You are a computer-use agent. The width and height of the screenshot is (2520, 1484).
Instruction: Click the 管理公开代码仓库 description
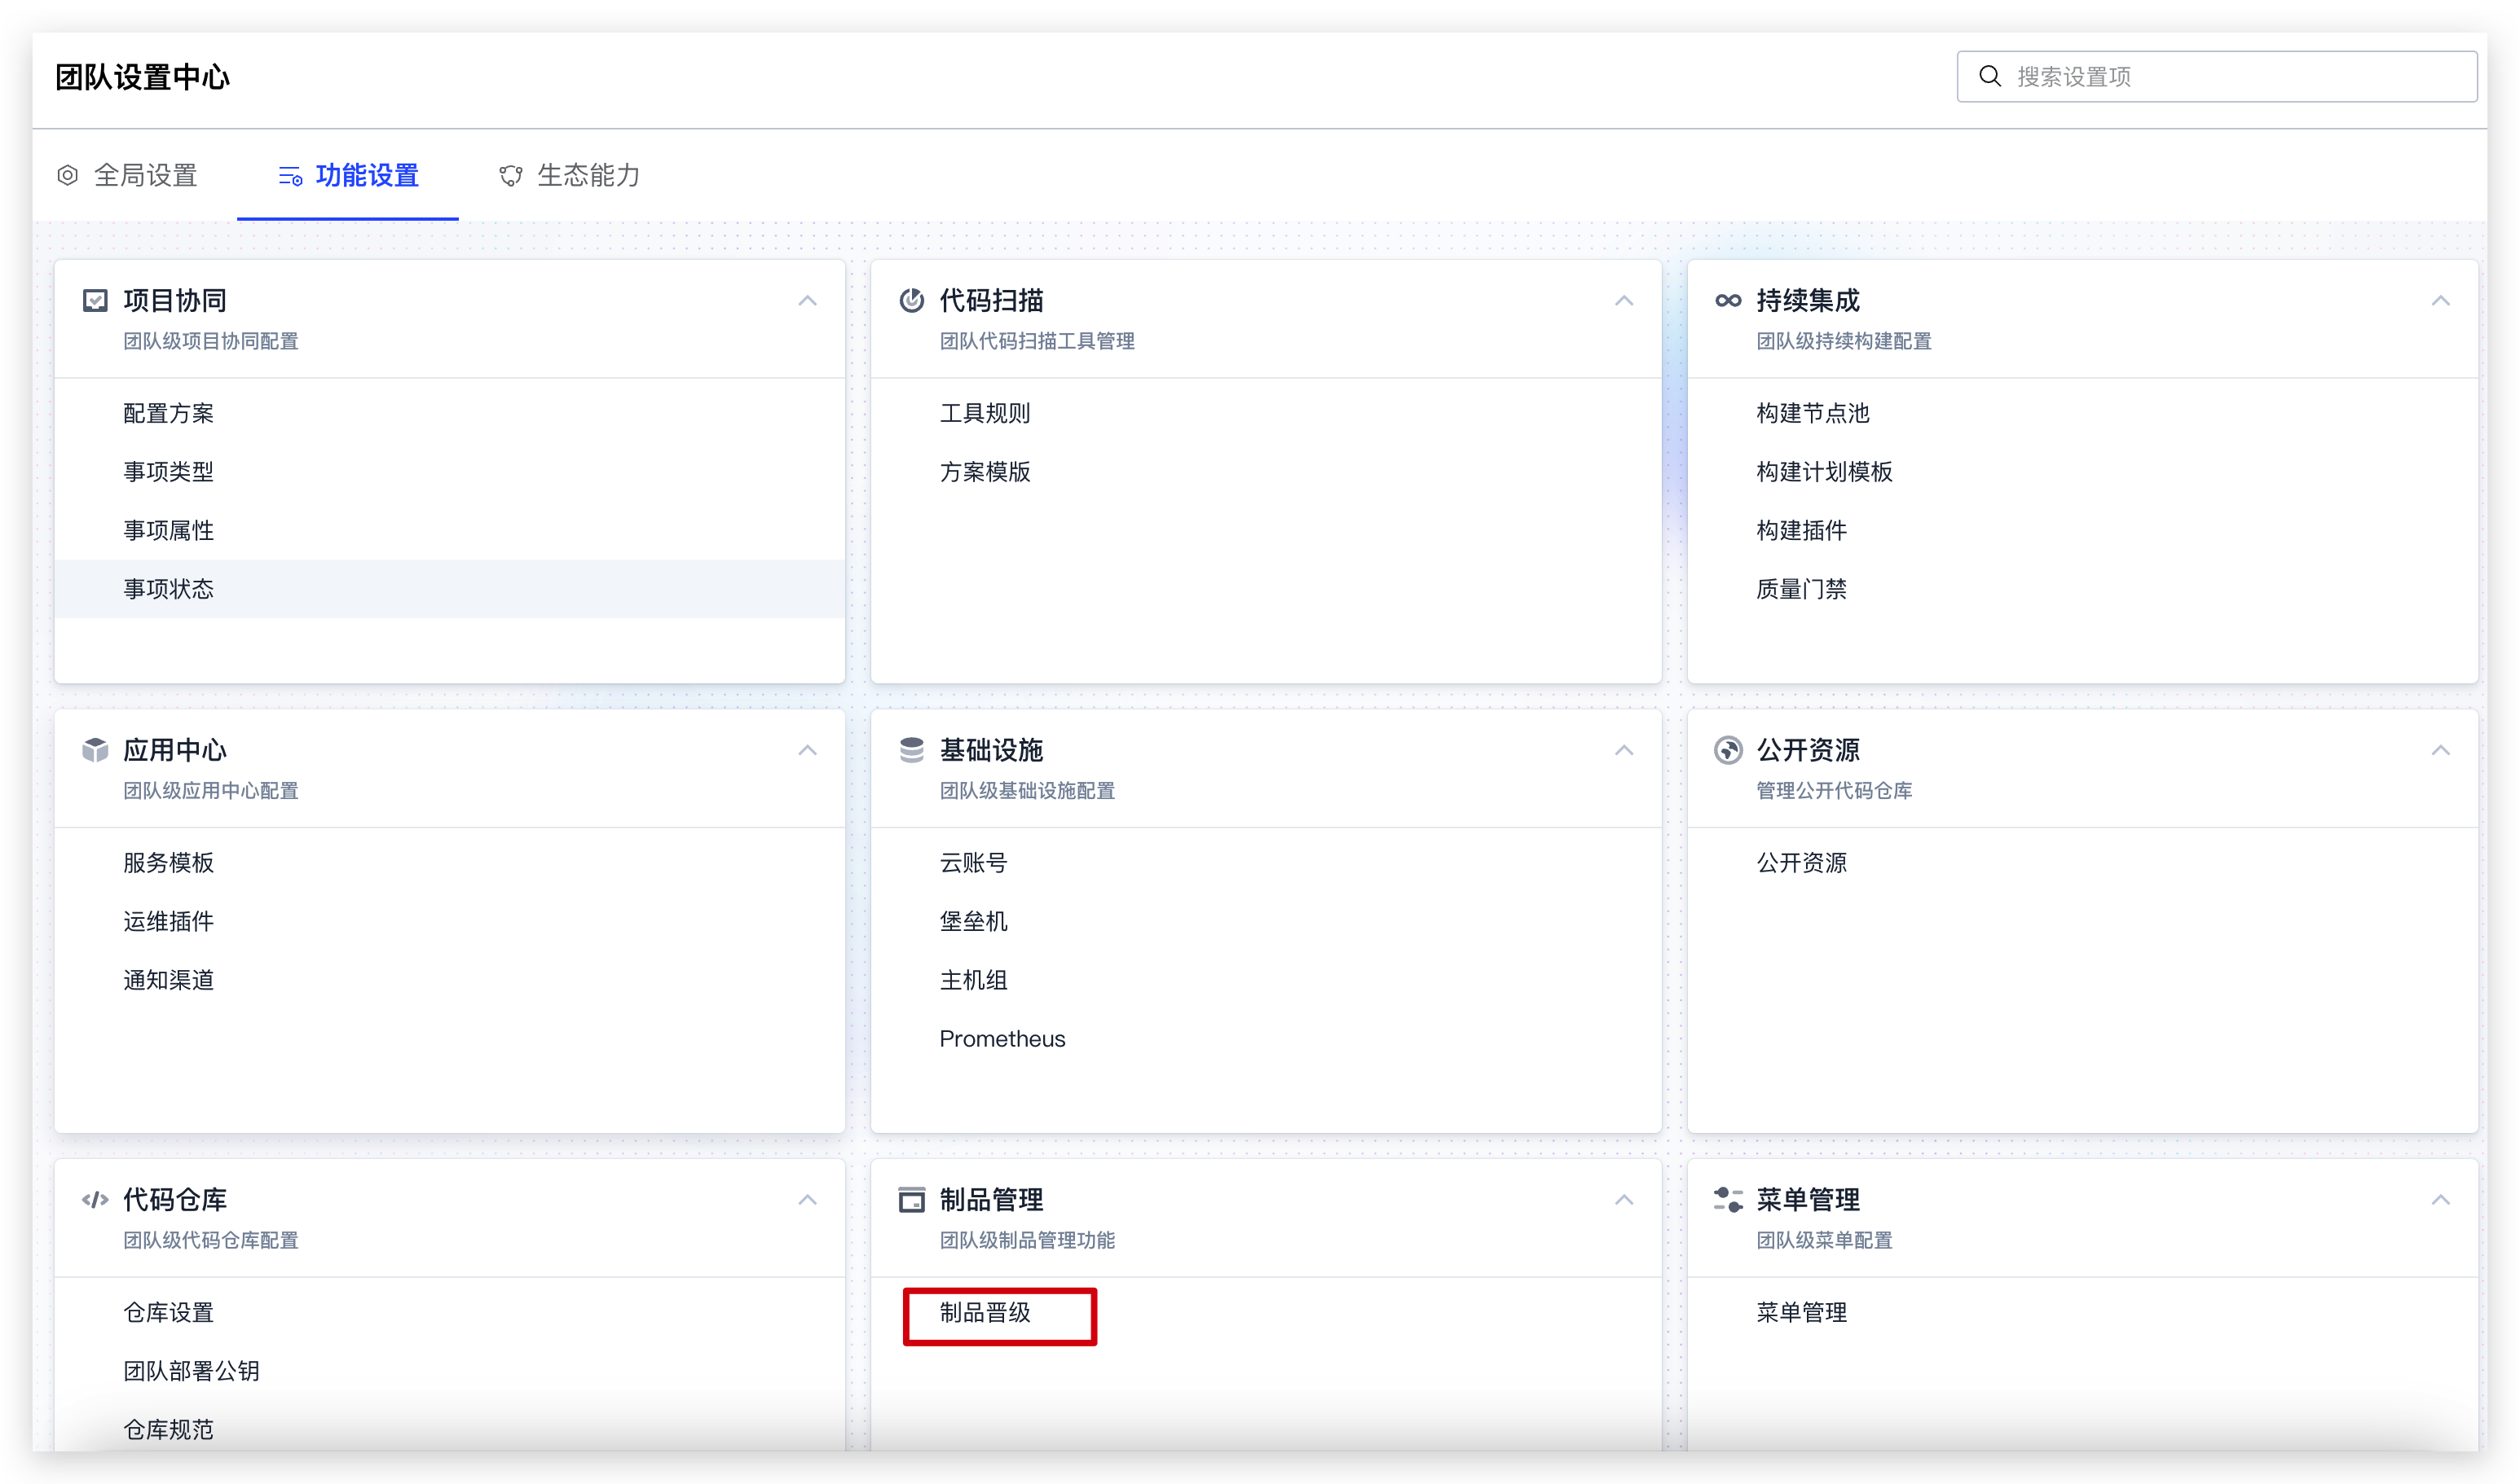(x=1834, y=791)
